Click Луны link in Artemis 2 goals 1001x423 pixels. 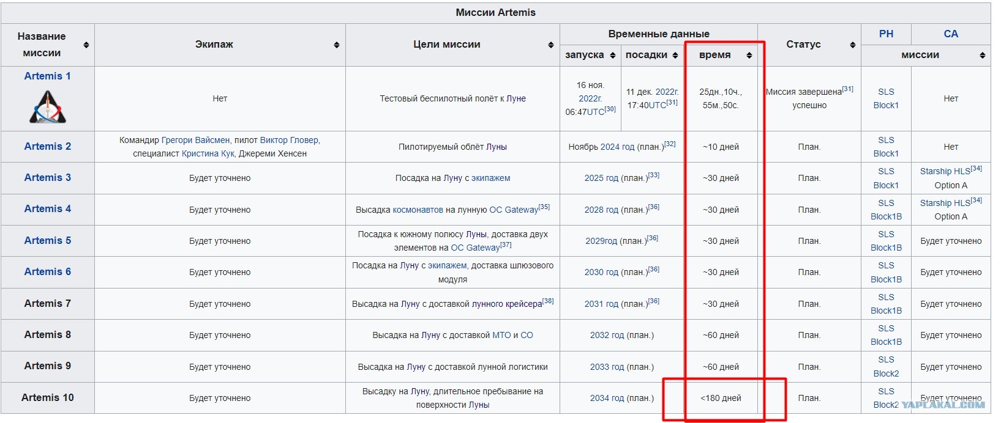(x=497, y=147)
